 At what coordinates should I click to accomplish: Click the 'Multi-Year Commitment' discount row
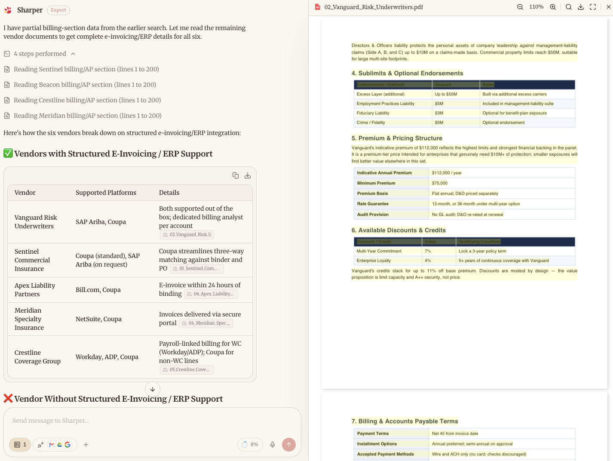pos(463,251)
